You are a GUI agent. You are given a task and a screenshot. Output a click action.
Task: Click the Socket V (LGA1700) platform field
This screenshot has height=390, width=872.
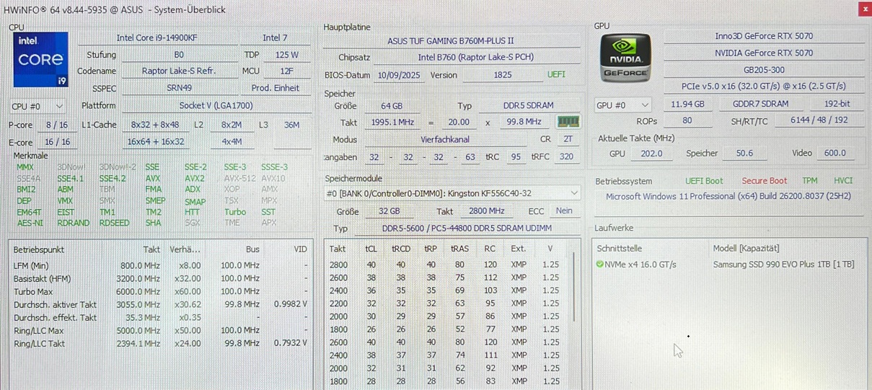215,106
